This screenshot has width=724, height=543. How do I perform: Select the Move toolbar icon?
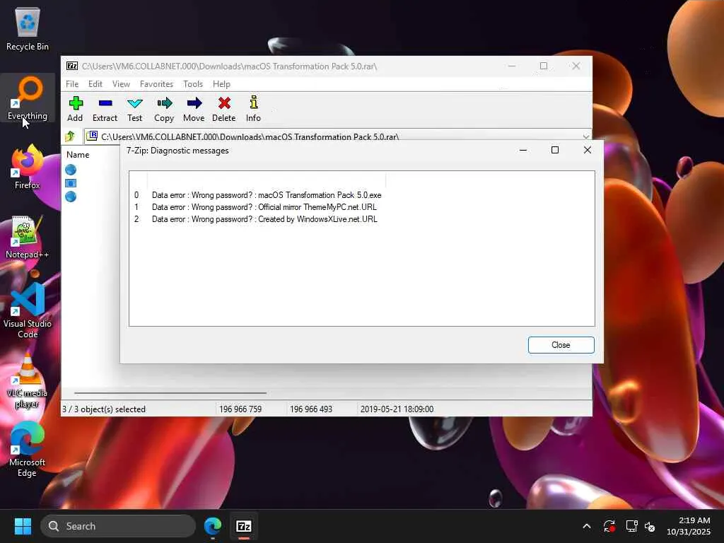[x=194, y=109]
